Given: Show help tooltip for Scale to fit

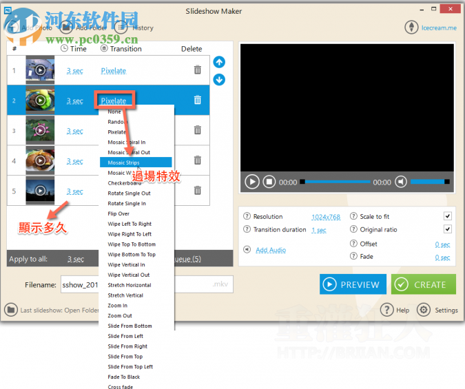Looking at the screenshot, I should (x=353, y=216).
